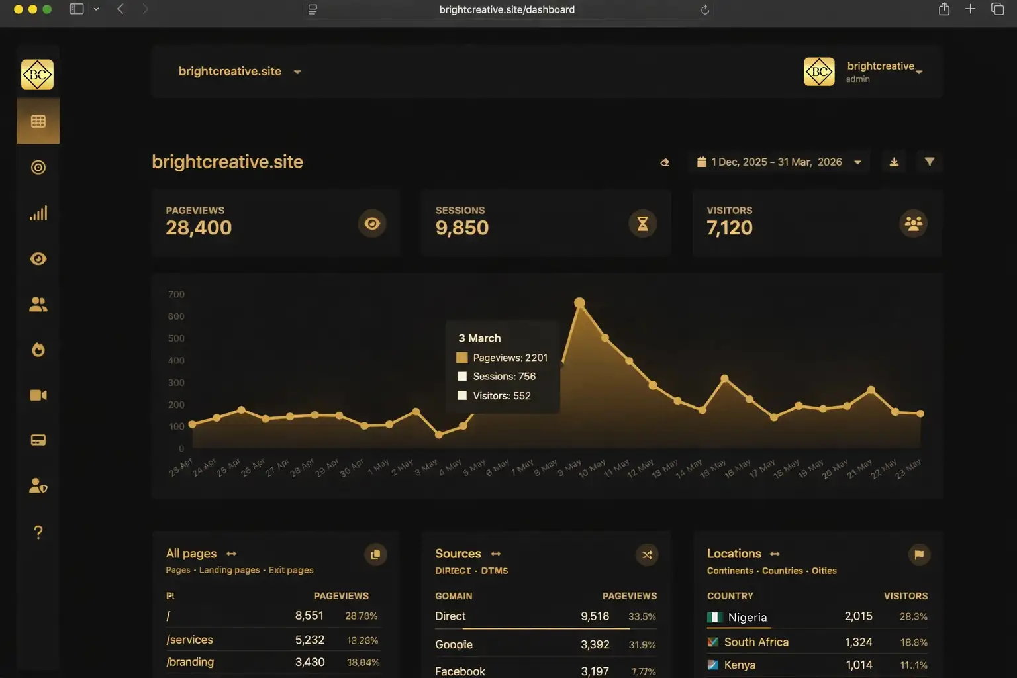The width and height of the screenshot is (1017, 678).
Task: Expand the Locations panel with its arrows
Action: coord(775,554)
